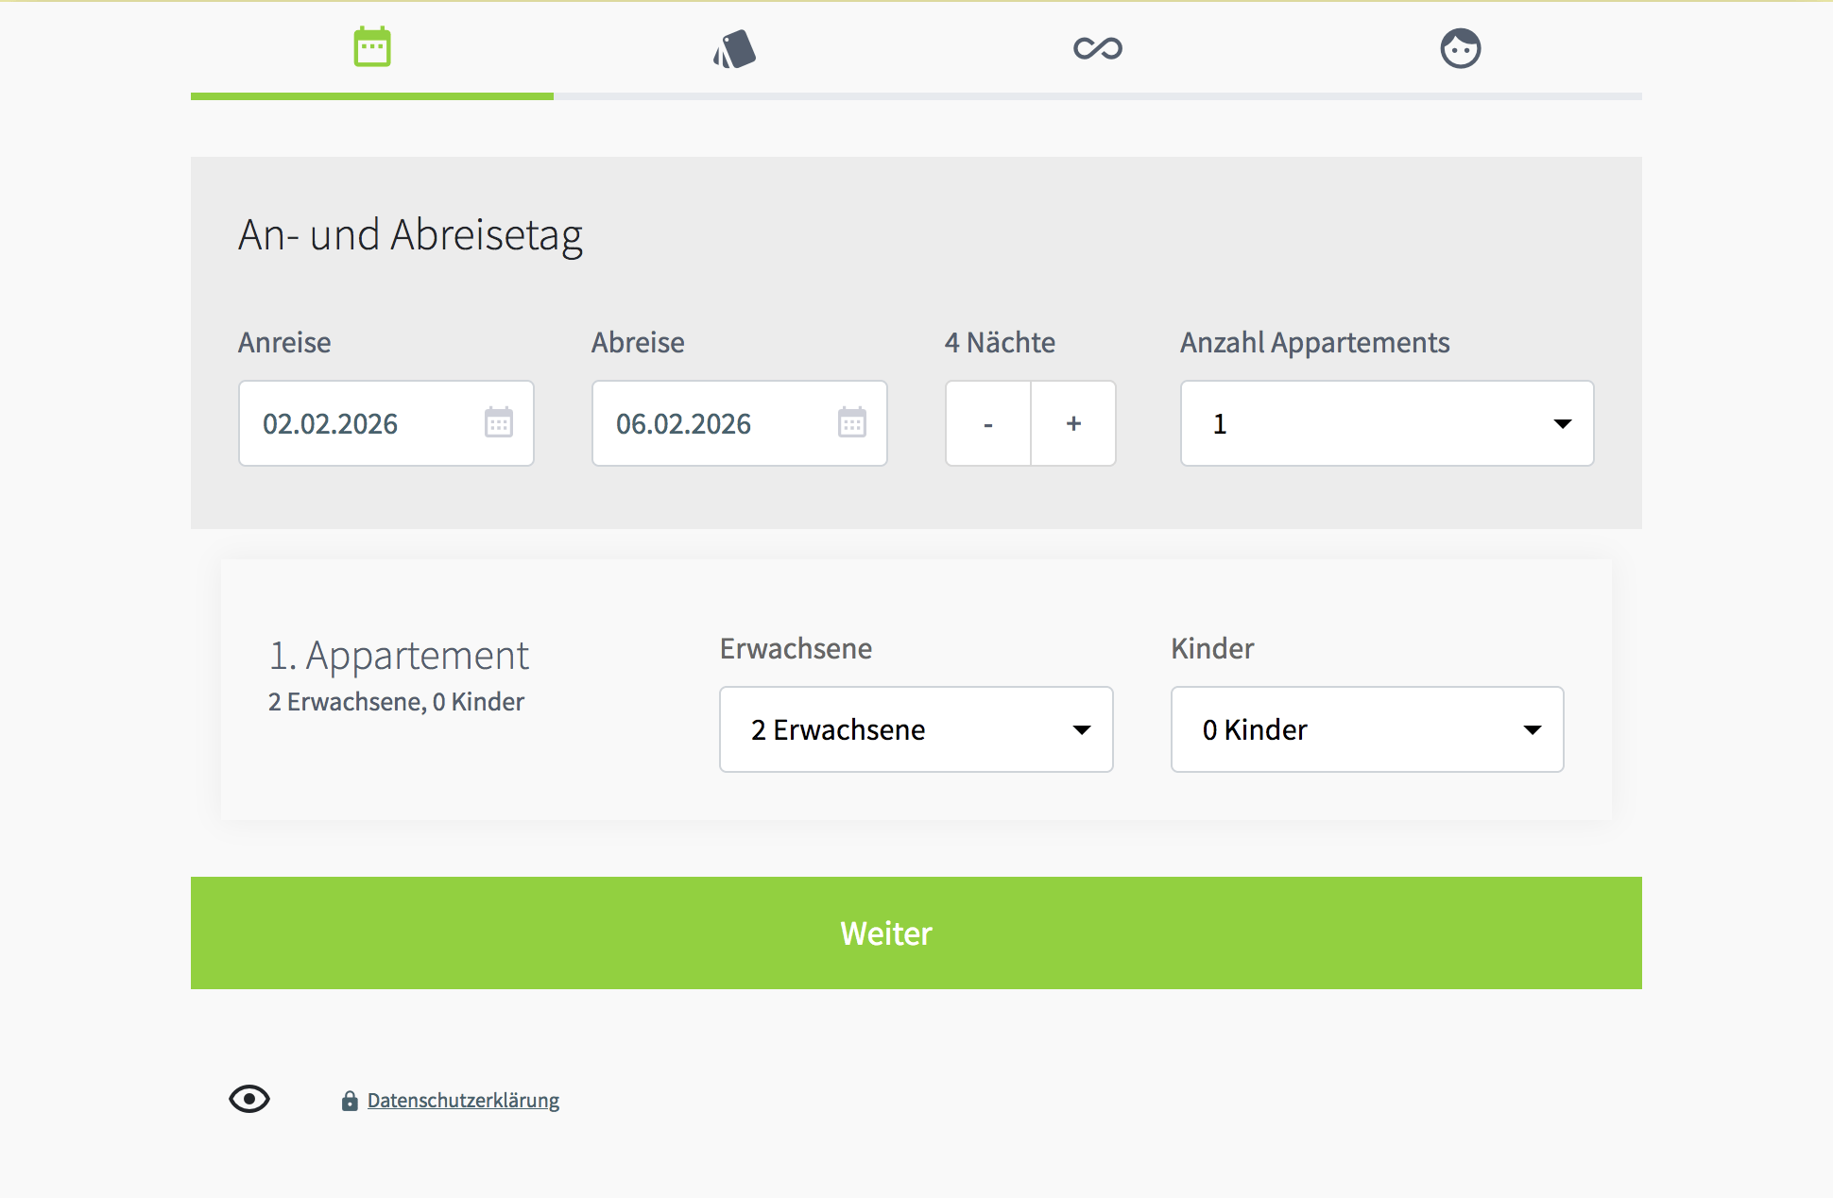The height and width of the screenshot is (1198, 1833).
Task: Open the price tags step icon
Action: pyautogui.click(x=735, y=49)
